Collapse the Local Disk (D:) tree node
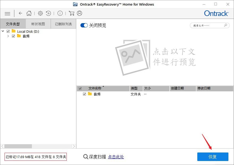 [3, 31]
